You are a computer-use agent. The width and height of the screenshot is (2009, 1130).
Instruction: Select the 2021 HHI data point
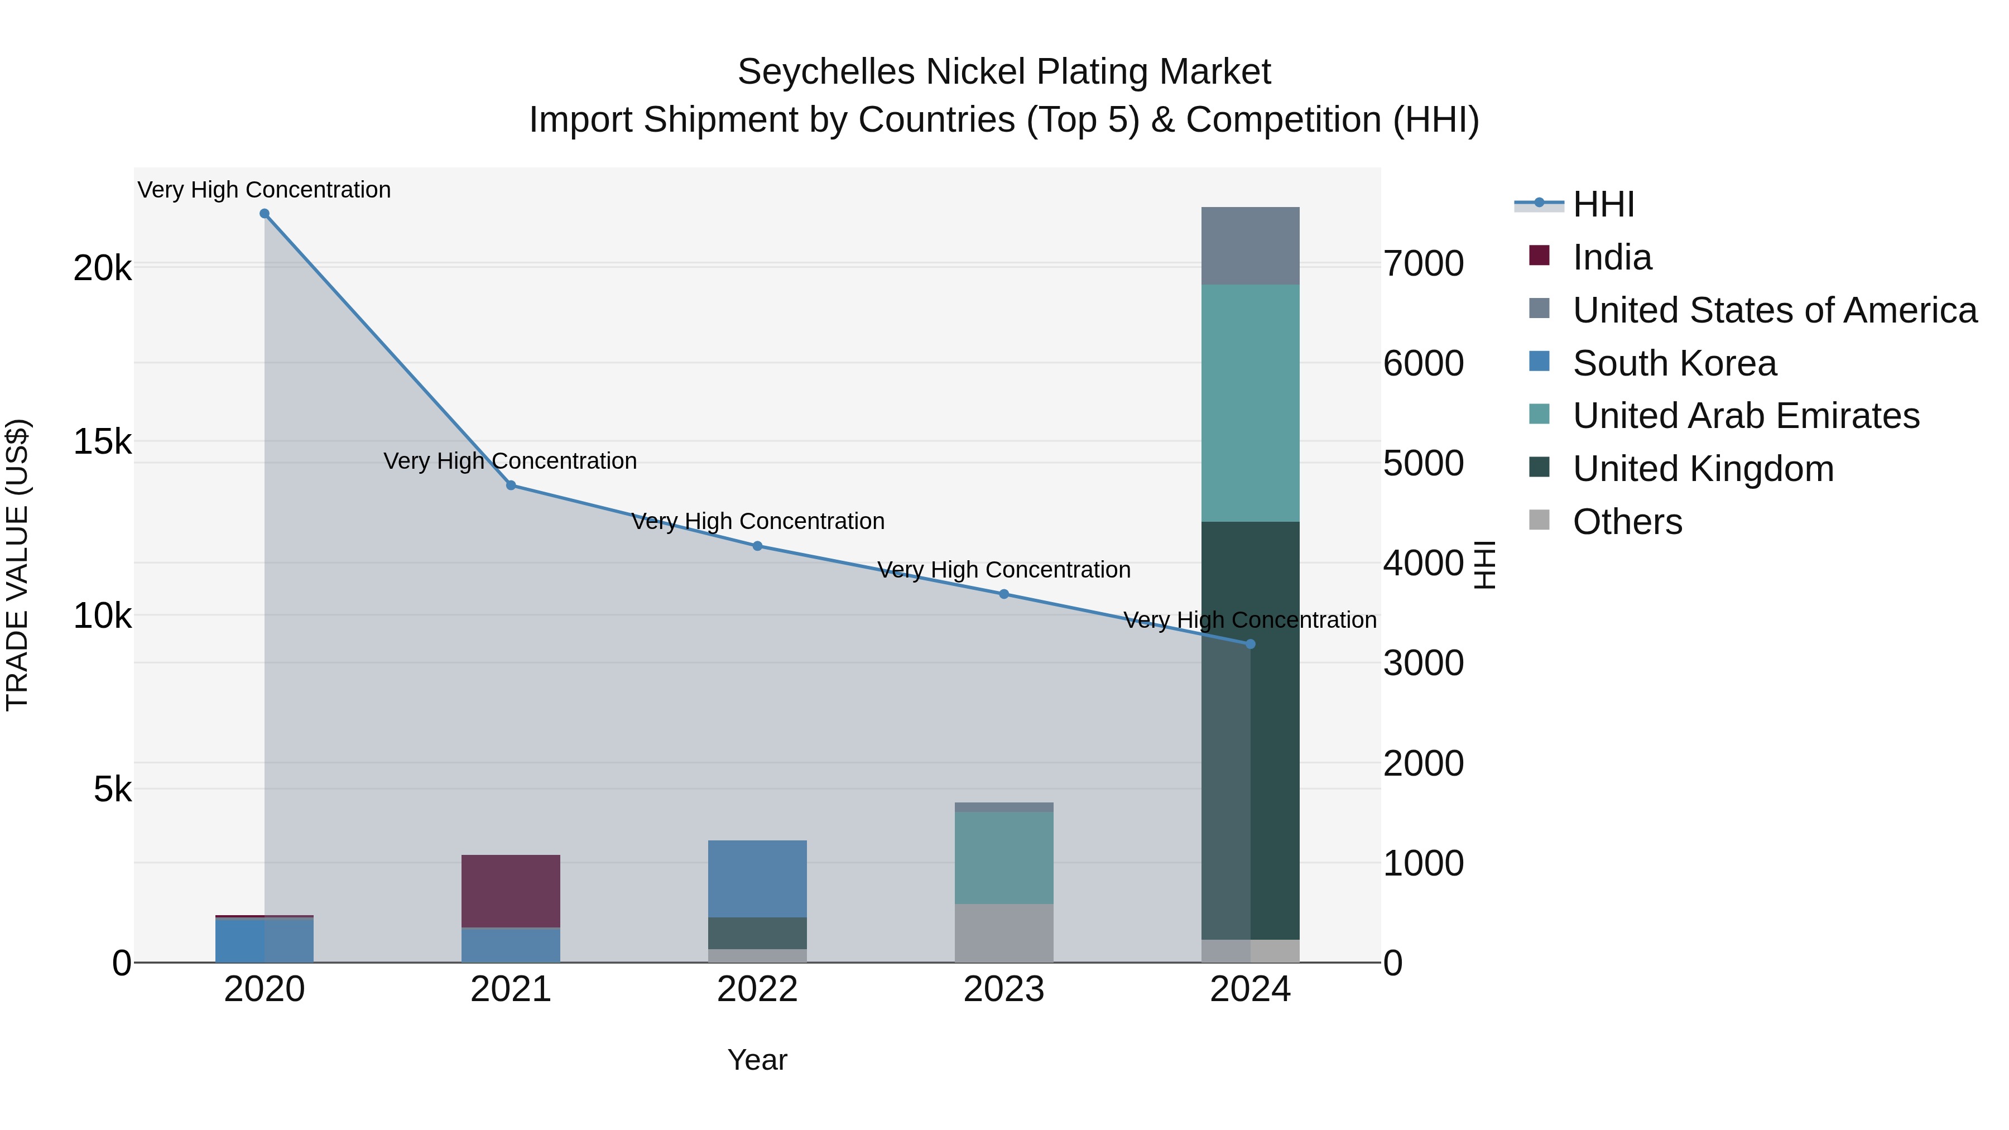(511, 485)
